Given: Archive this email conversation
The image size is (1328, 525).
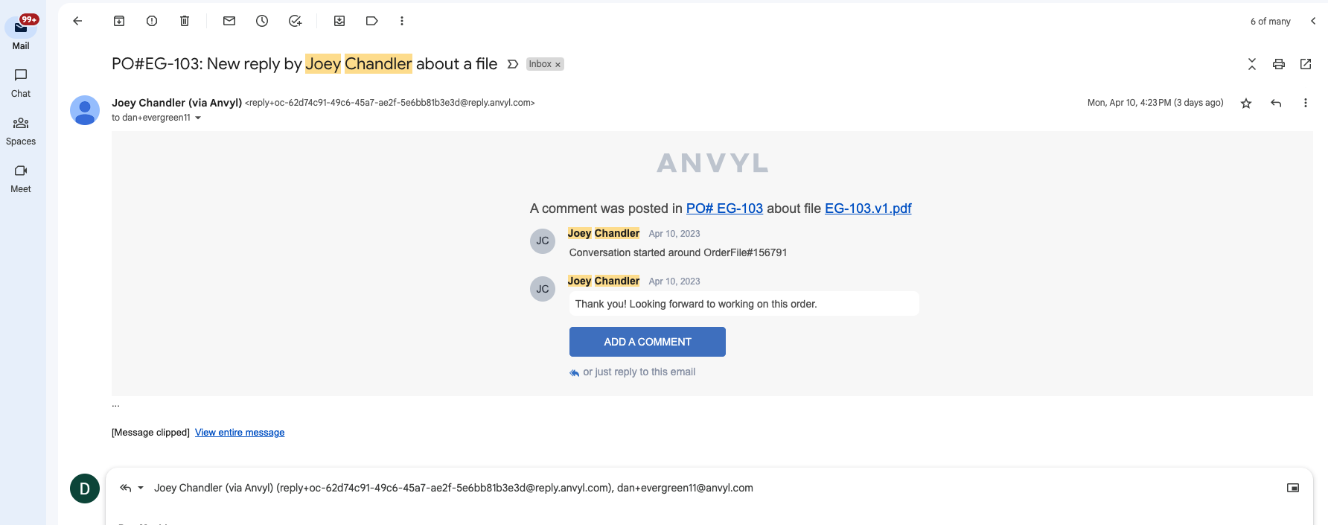Looking at the screenshot, I should (x=119, y=21).
